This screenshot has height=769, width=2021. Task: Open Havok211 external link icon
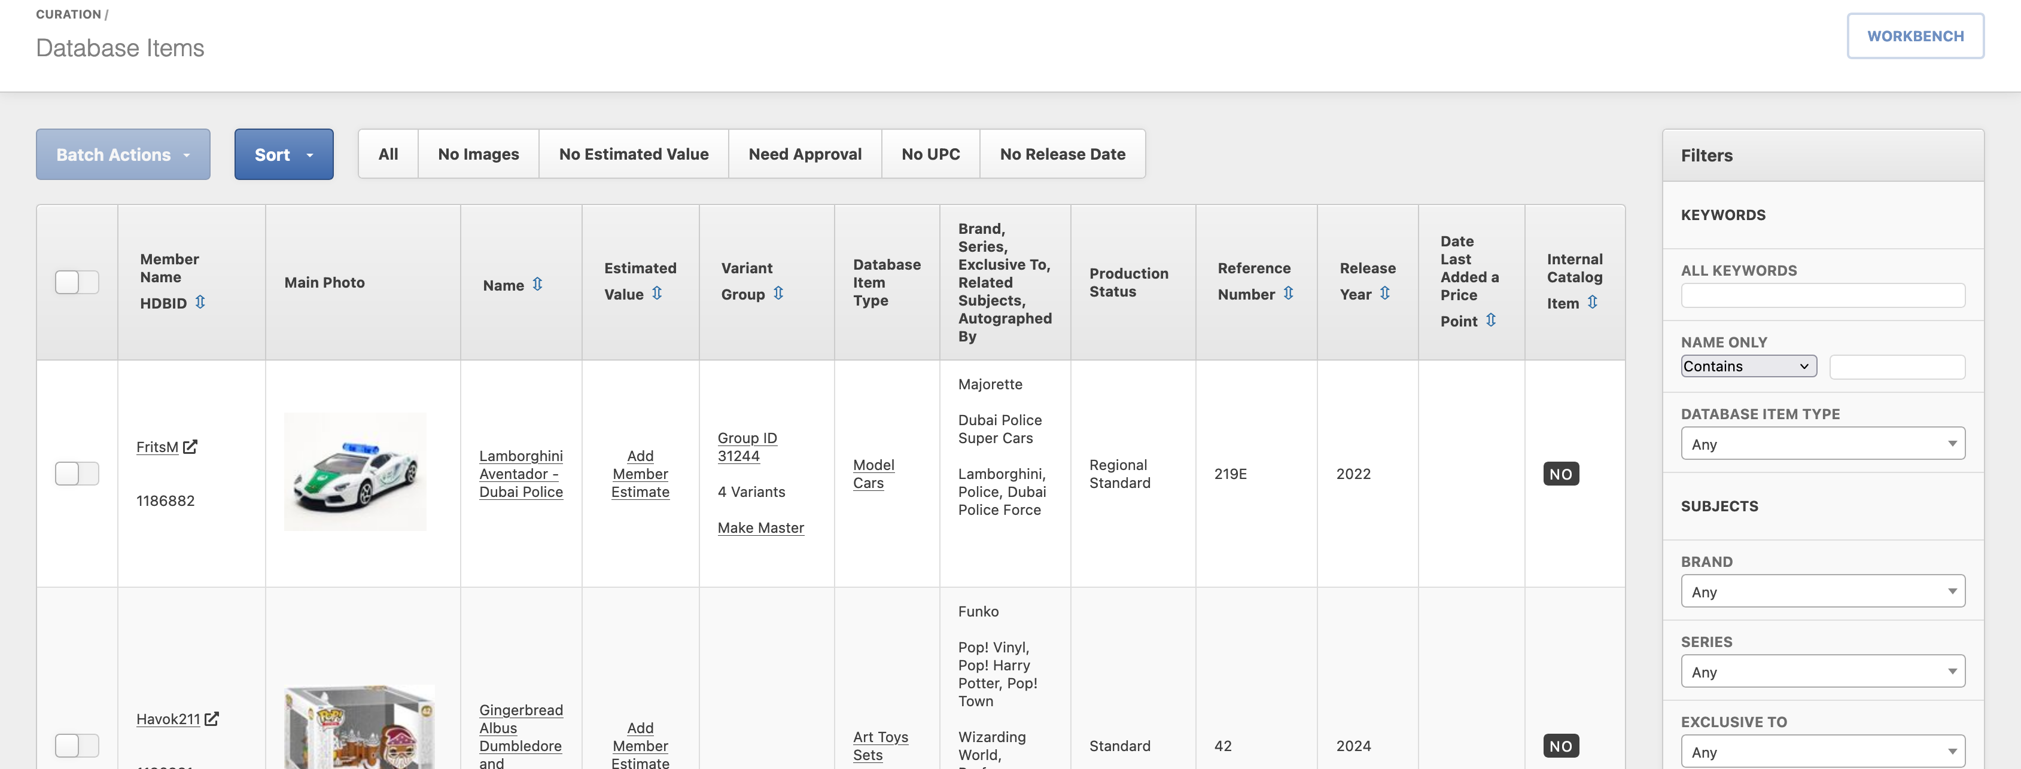[211, 719]
